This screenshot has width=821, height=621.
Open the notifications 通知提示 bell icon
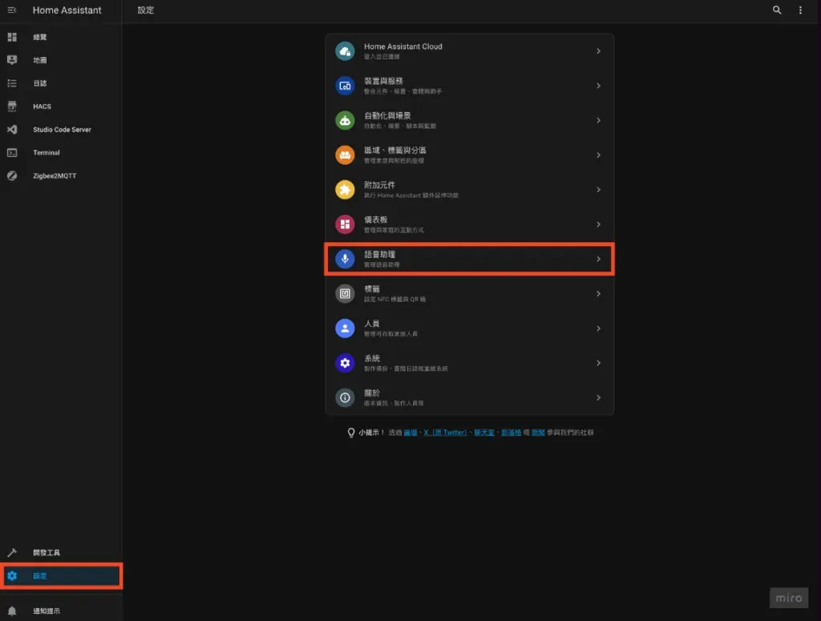(x=11, y=610)
